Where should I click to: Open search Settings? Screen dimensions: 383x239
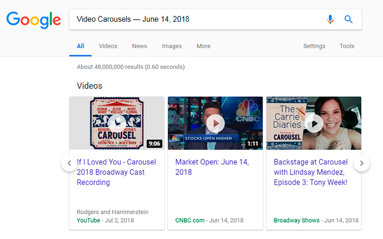click(x=314, y=46)
